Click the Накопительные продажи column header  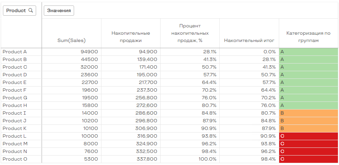tap(131, 37)
